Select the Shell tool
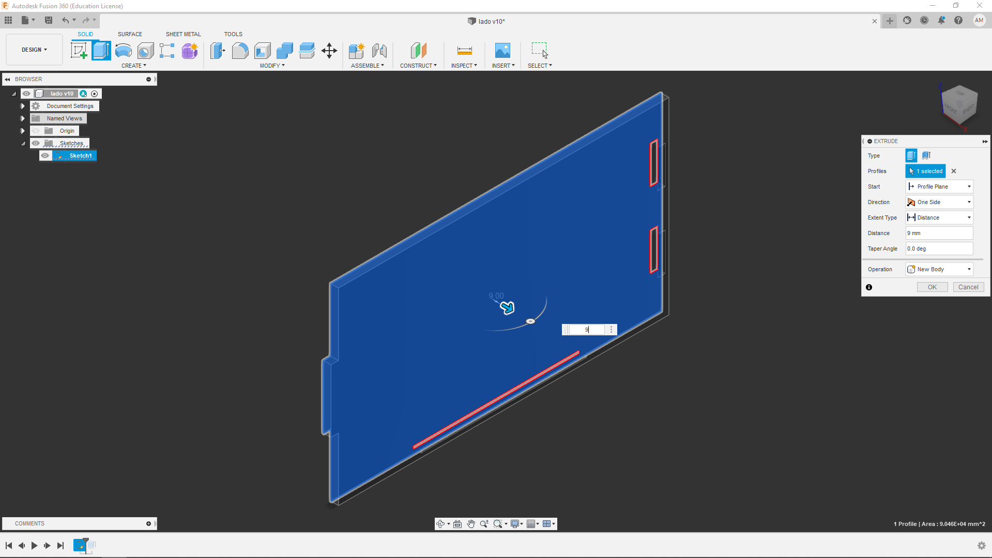The image size is (992, 558). point(263,51)
